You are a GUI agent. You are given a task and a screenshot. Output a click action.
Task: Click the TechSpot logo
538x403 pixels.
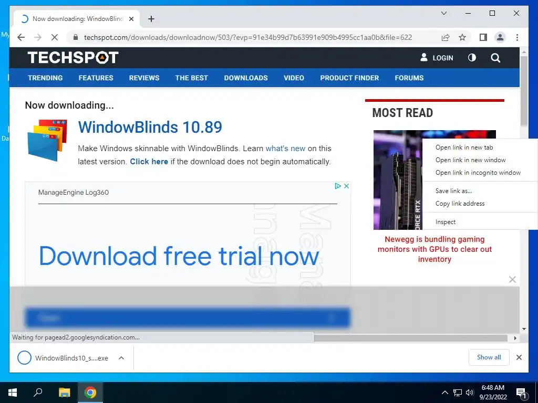[73, 57]
